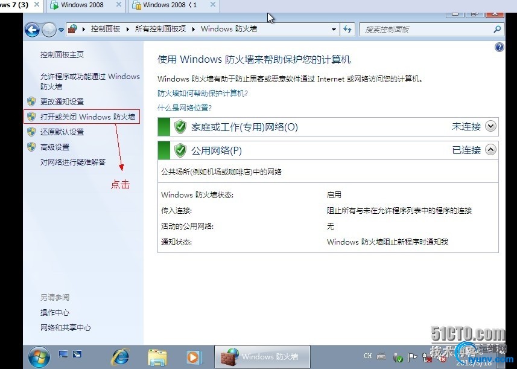517x369 pixels.
Task: Open Windows Explorer folder taskbar icon
Action: tap(157, 358)
